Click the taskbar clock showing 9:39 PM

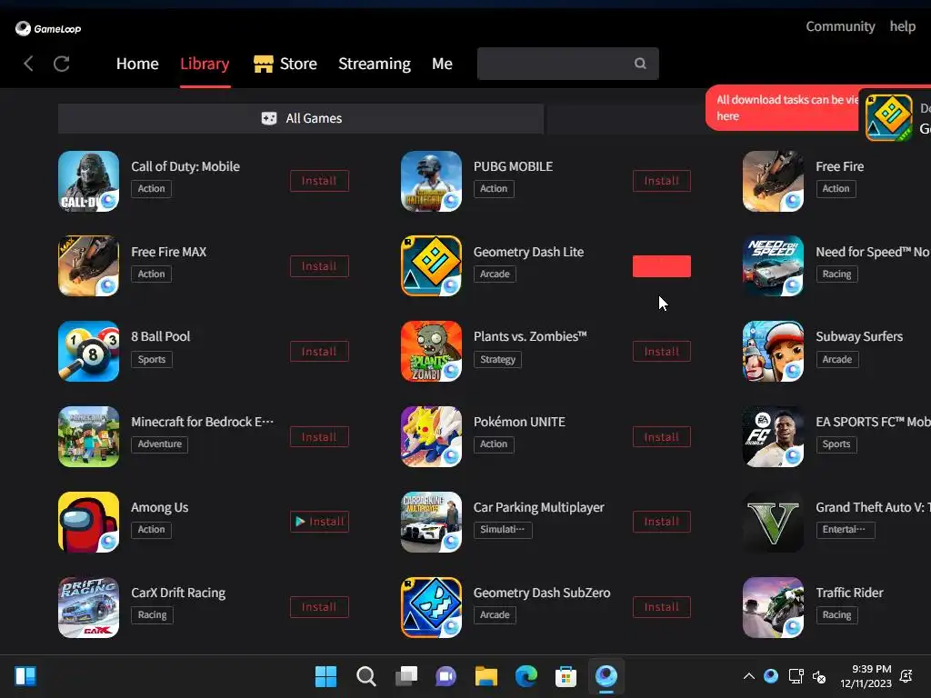pyautogui.click(x=866, y=676)
